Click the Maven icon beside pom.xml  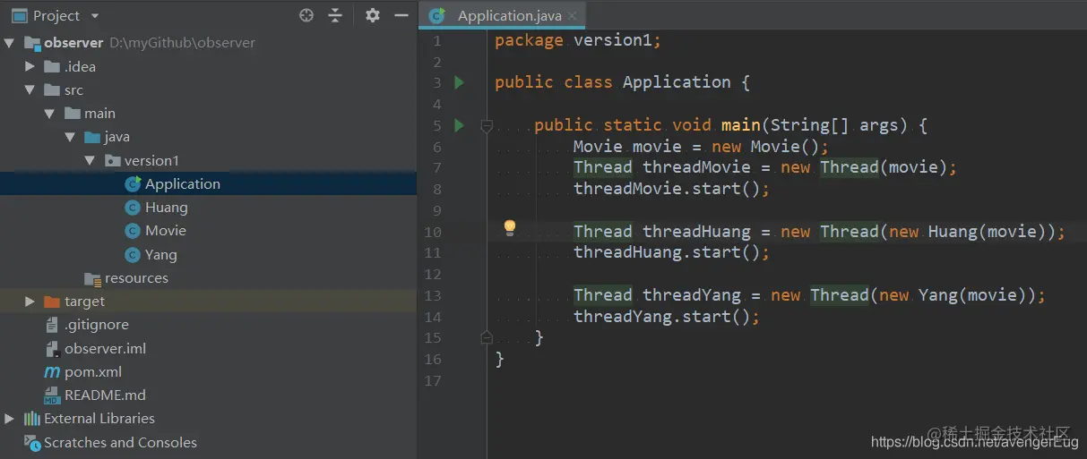[x=52, y=372]
